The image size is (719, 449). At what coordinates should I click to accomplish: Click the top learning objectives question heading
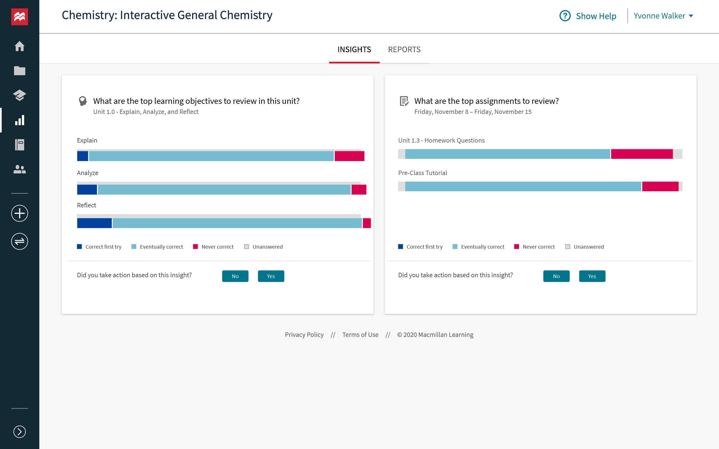point(196,101)
